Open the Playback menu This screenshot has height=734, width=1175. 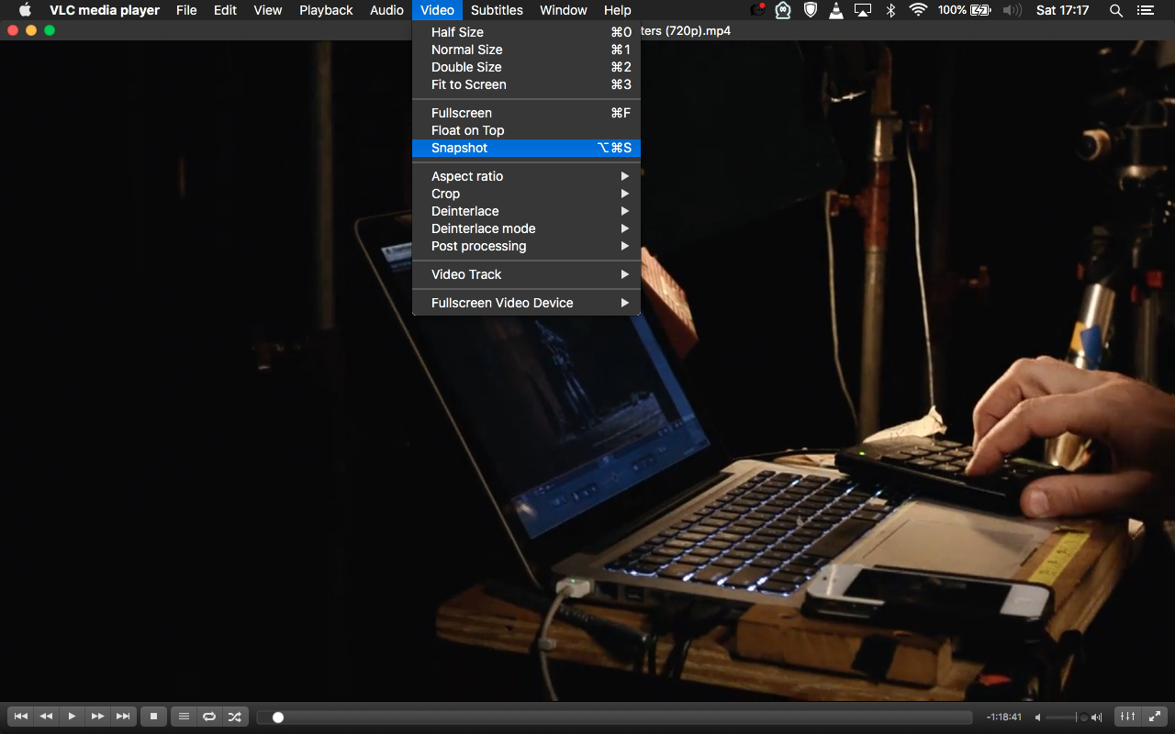point(326,10)
